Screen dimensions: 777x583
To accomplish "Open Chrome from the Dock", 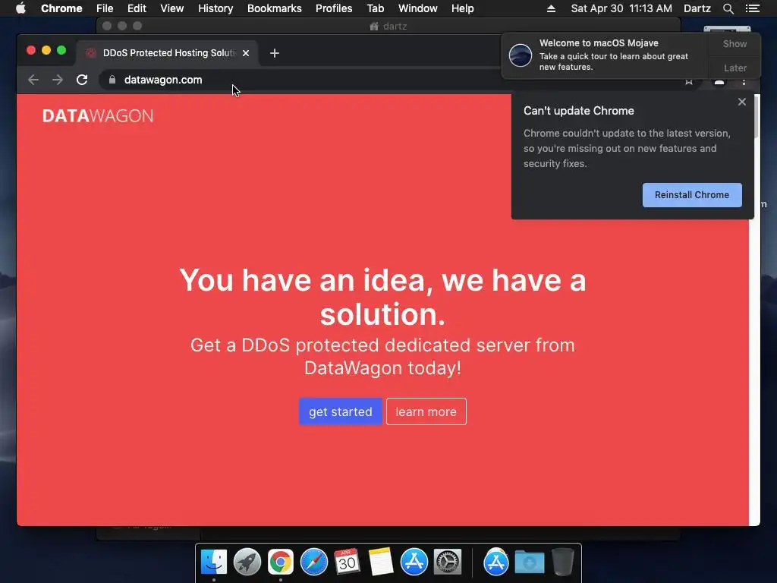I will tap(281, 563).
